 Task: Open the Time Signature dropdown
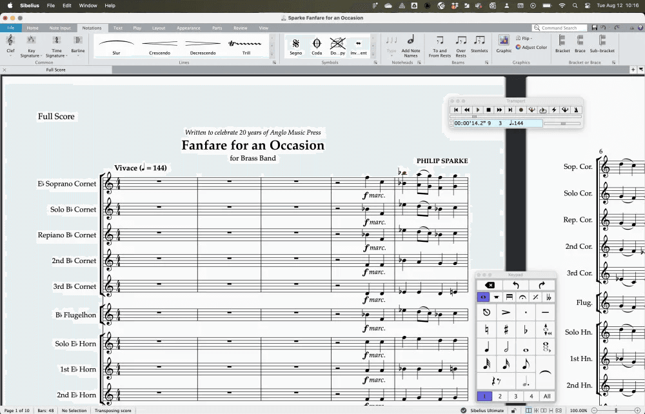(x=56, y=46)
